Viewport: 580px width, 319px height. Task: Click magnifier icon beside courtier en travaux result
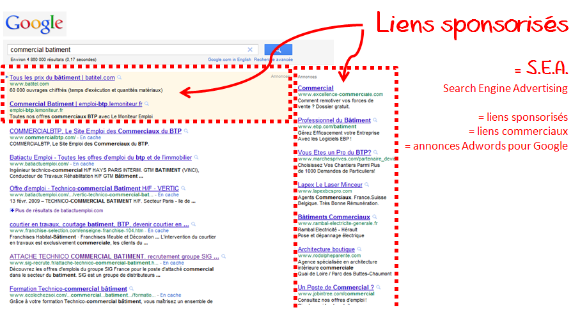click(x=194, y=224)
